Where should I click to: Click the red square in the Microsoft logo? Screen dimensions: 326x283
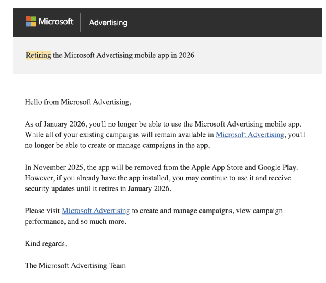28,19
